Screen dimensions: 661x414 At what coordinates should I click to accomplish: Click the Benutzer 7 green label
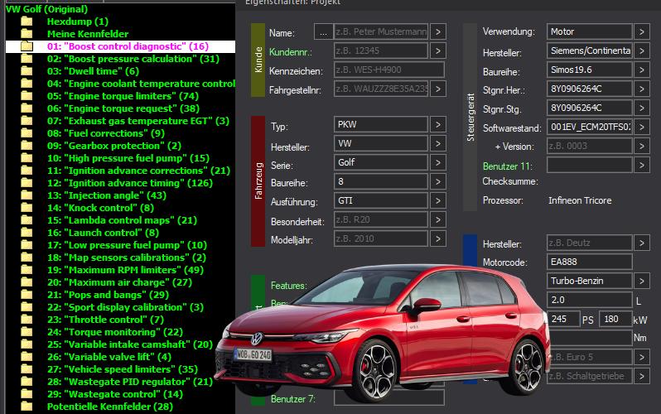(x=293, y=399)
